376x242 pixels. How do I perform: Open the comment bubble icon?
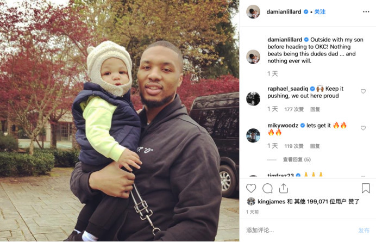267,188
